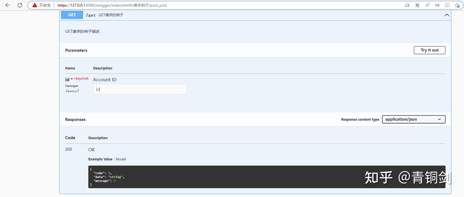Click the id parameter input field

tap(140, 89)
